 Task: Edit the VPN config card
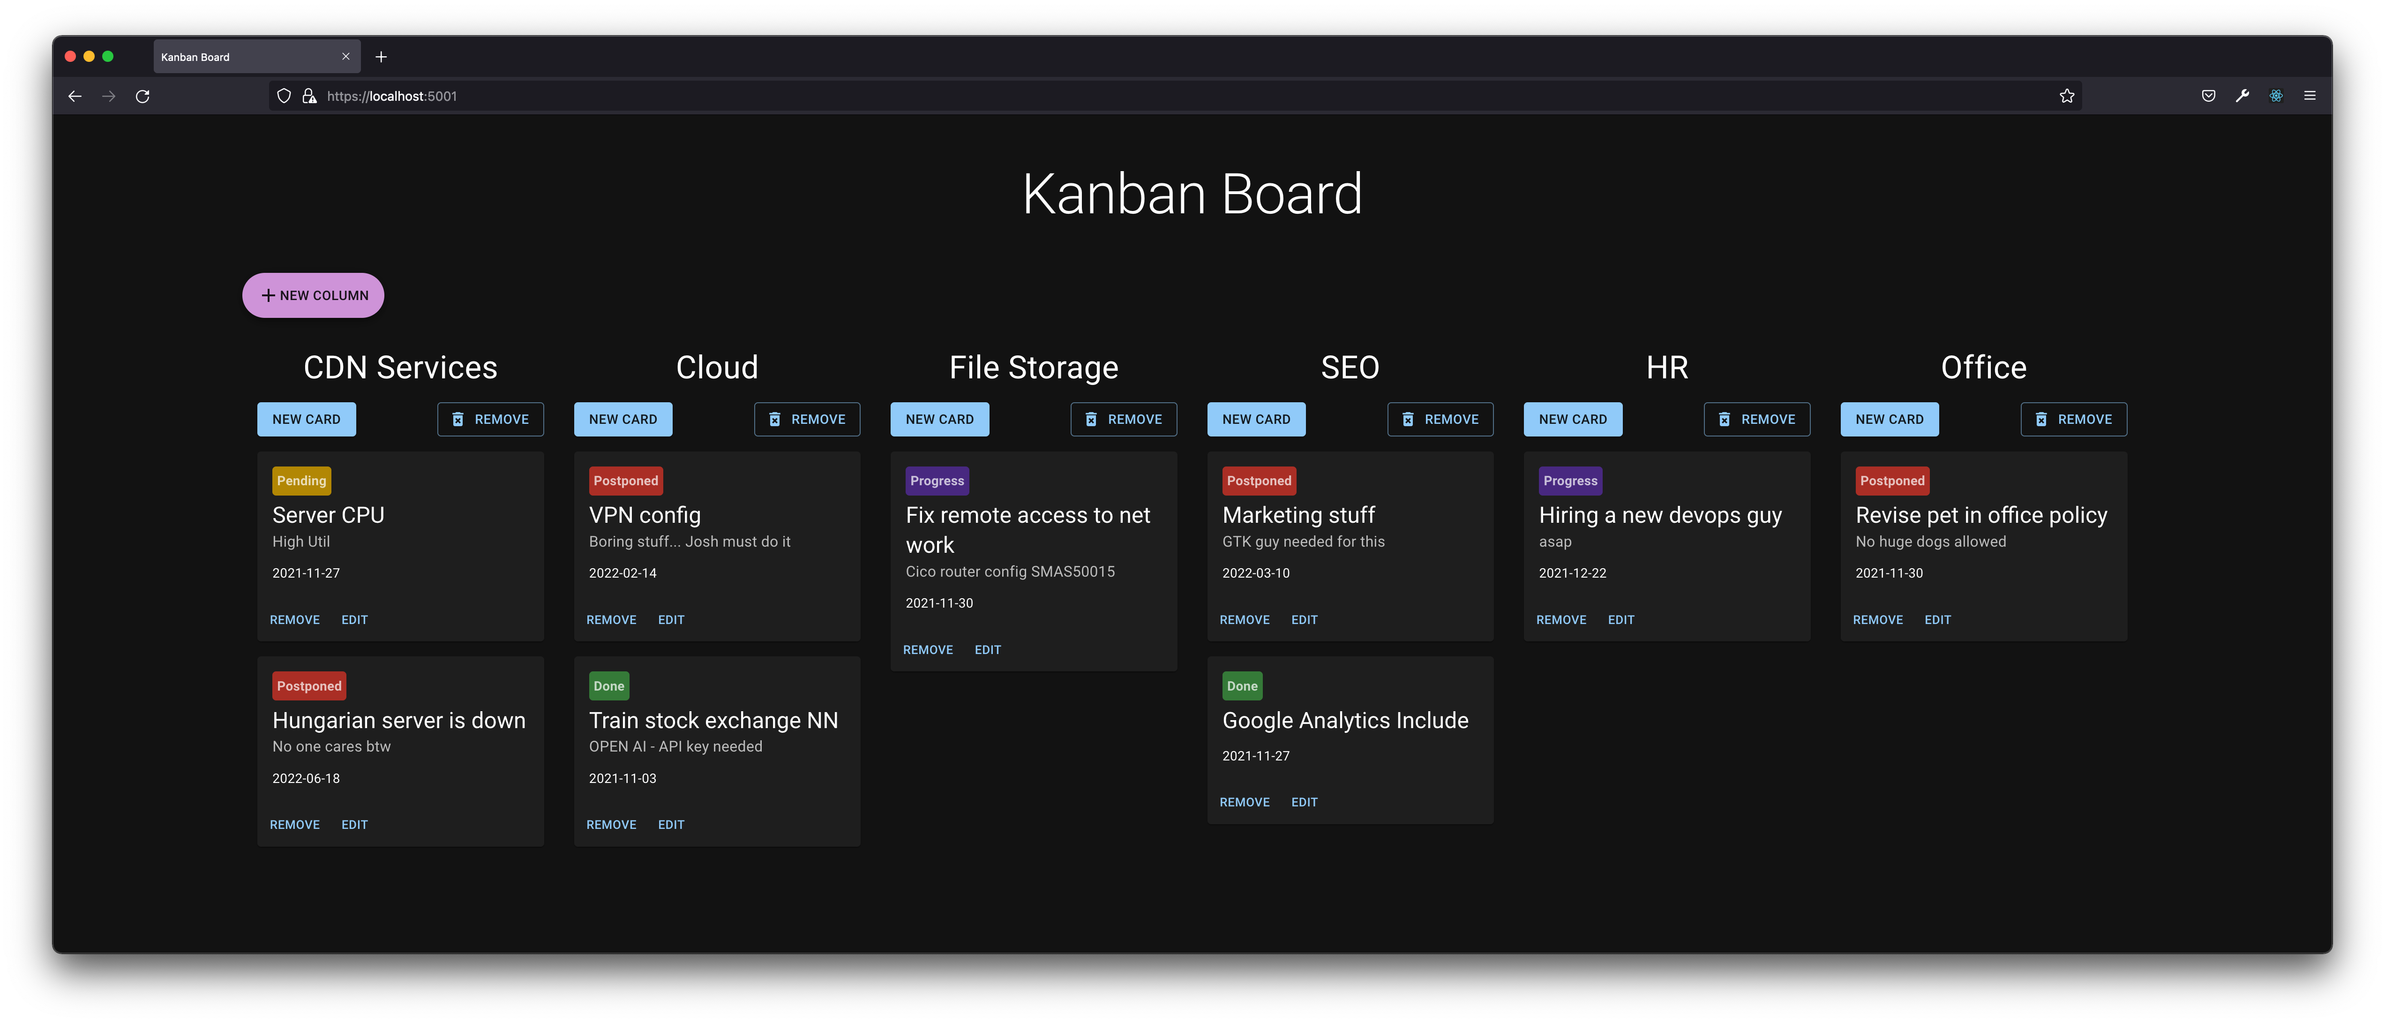(670, 619)
